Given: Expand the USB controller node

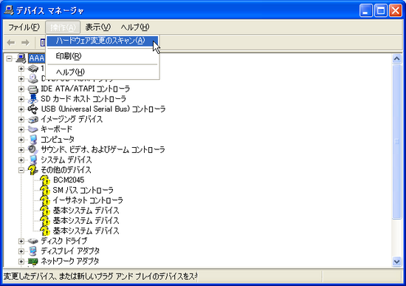Looking at the screenshot, I should [x=21, y=109].
